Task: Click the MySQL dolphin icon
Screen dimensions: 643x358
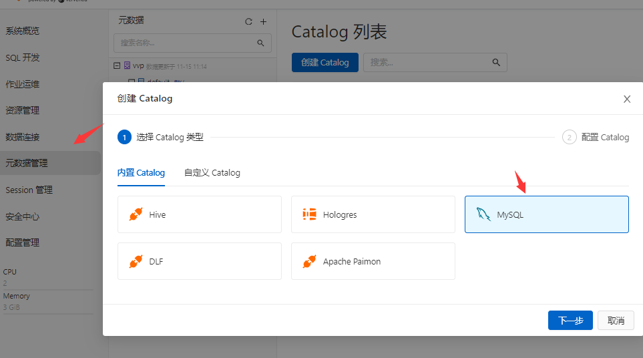Action: pos(483,214)
